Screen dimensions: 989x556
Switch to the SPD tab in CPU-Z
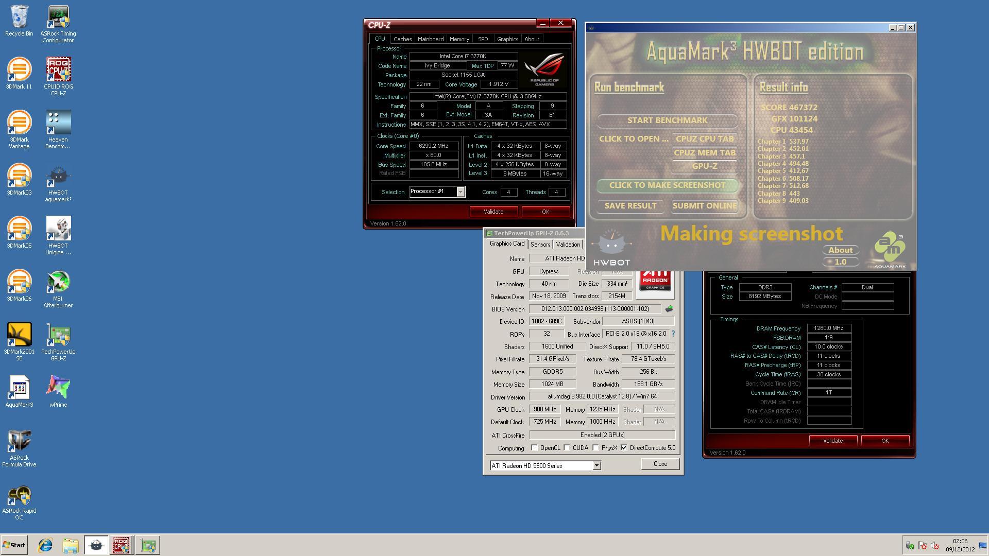483,39
